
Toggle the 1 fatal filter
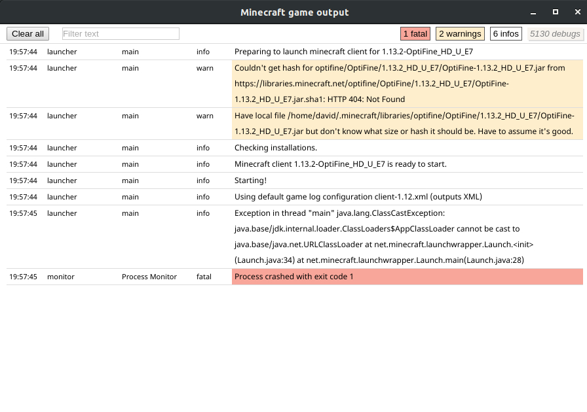click(x=415, y=33)
